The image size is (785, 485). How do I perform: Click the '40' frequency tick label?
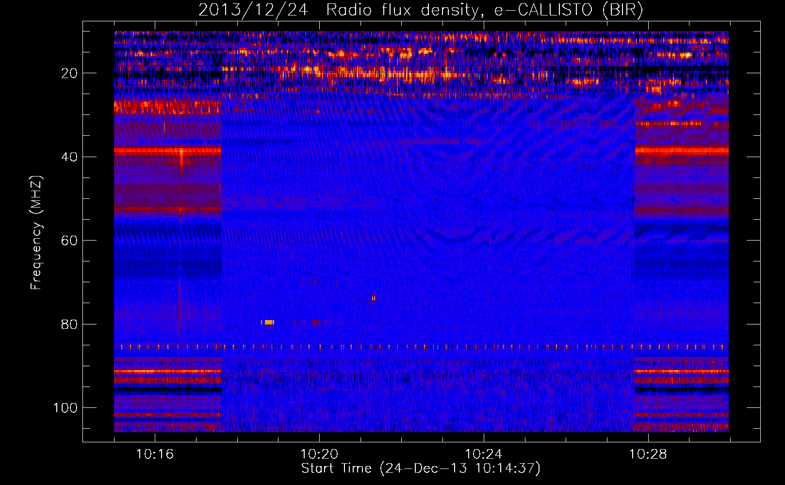pyautogui.click(x=70, y=157)
